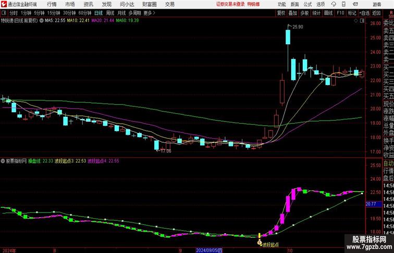Click the diamond icon above price axis

tap(356, 21)
